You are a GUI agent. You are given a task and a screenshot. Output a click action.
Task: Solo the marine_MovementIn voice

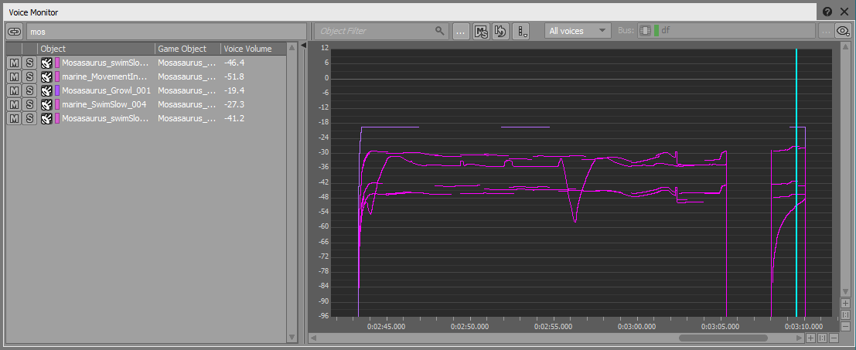[x=29, y=76]
